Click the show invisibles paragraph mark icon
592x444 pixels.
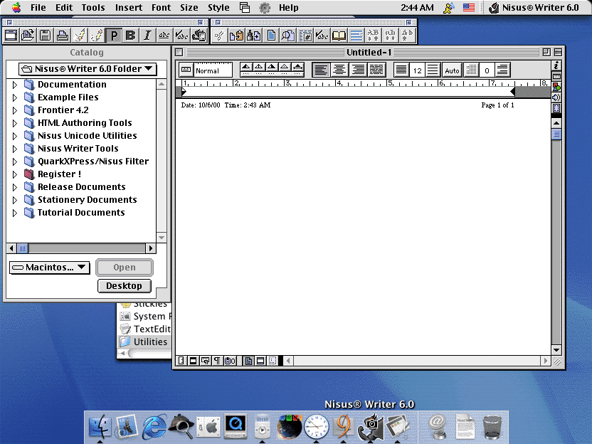[x=217, y=361]
